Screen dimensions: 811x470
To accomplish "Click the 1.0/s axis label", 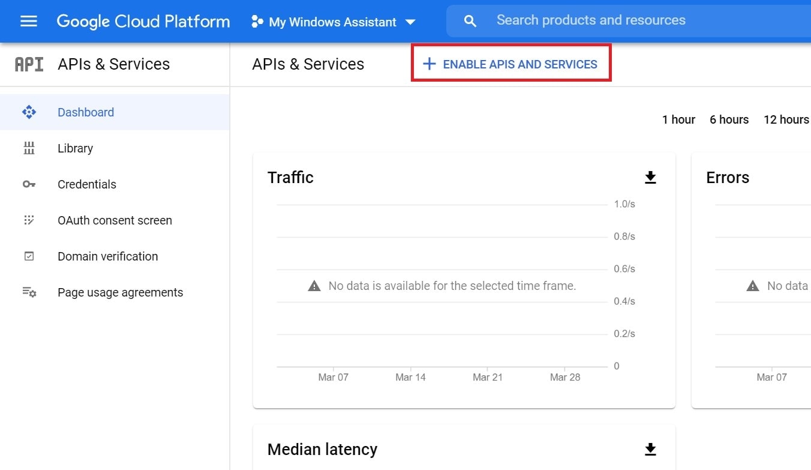I will (624, 204).
